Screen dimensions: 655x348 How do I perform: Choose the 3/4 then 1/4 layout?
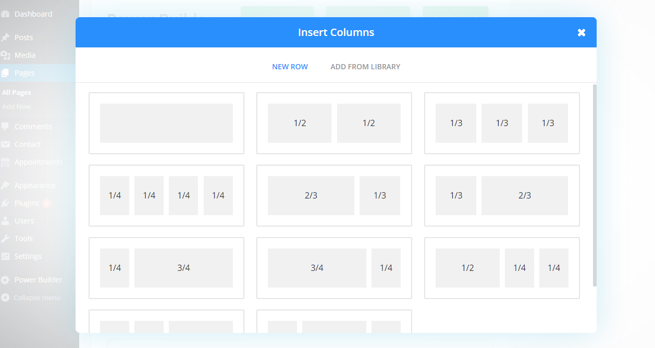point(334,268)
